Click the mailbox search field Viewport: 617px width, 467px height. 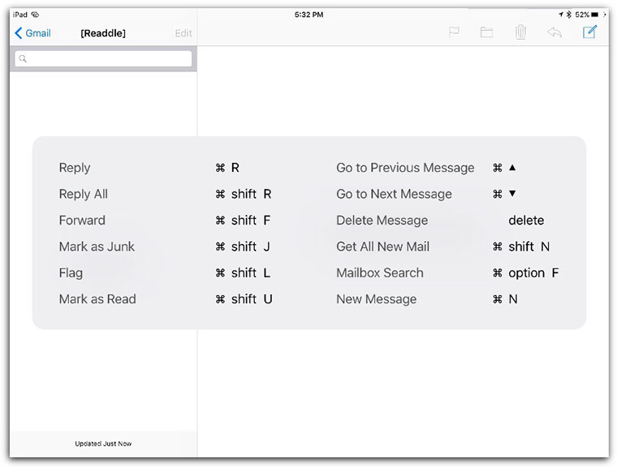(103, 59)
